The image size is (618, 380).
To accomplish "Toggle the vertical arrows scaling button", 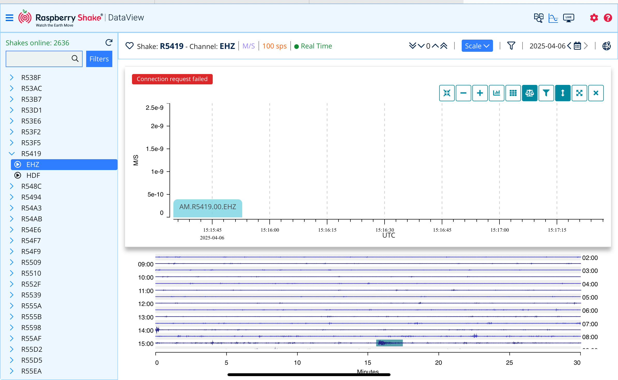I will tap(563, 93).
